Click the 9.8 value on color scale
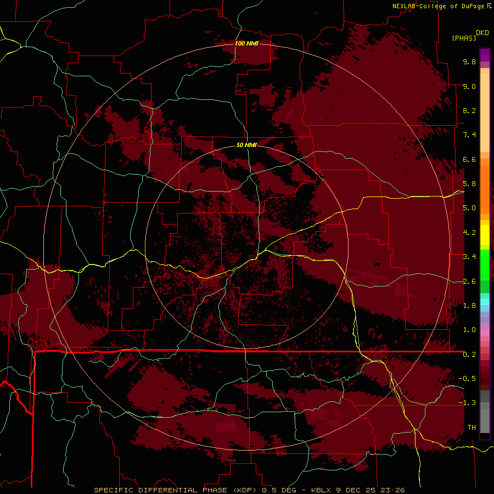 [469, 61]
